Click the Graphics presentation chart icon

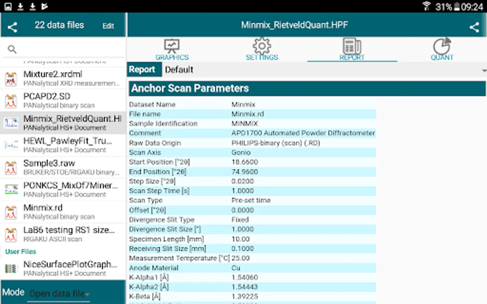pos(172,46)
